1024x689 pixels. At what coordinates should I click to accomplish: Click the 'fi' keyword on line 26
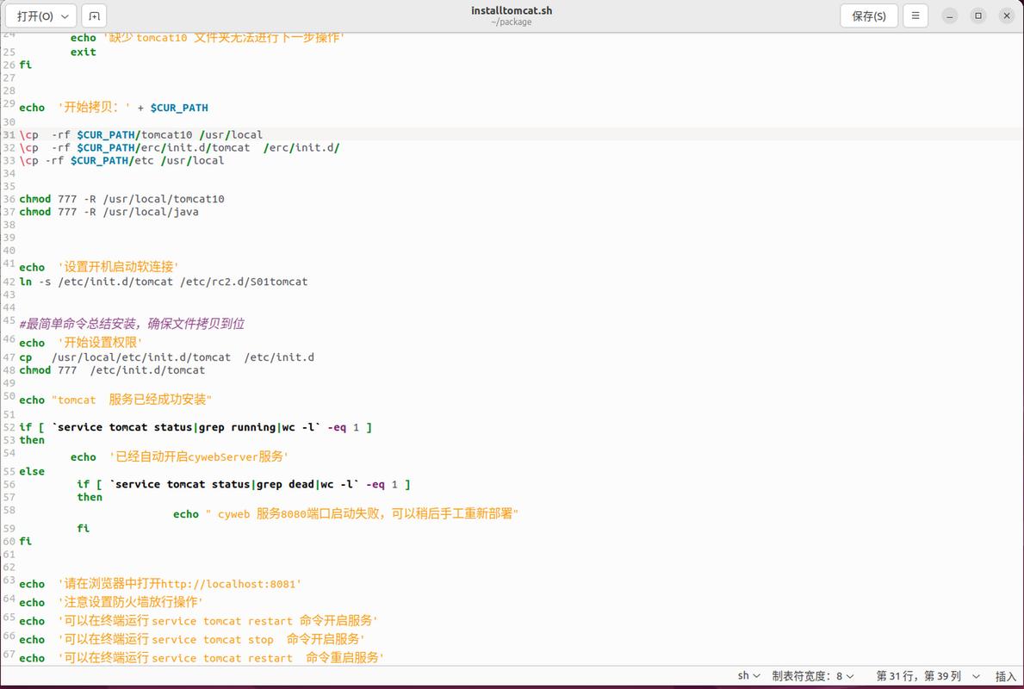pos(26,65)
